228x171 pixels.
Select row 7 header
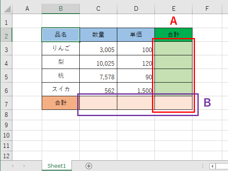[6, 104]
